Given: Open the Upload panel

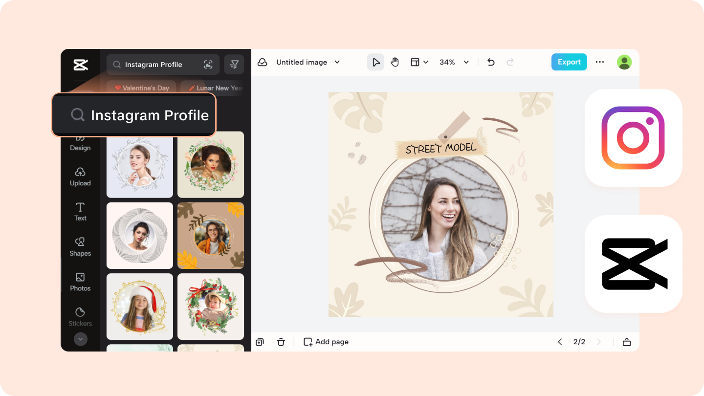Looking at the screenshot, I should click(x=80, y=177).
